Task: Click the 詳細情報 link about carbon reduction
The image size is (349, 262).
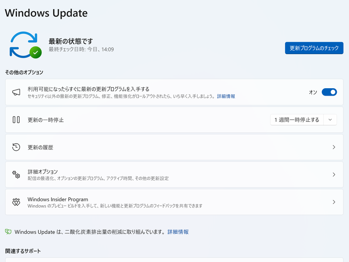Action: coord(179,231)
